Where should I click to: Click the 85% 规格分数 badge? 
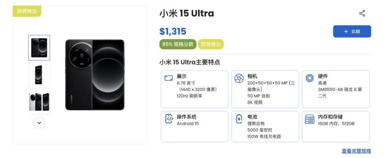[178, 44]
